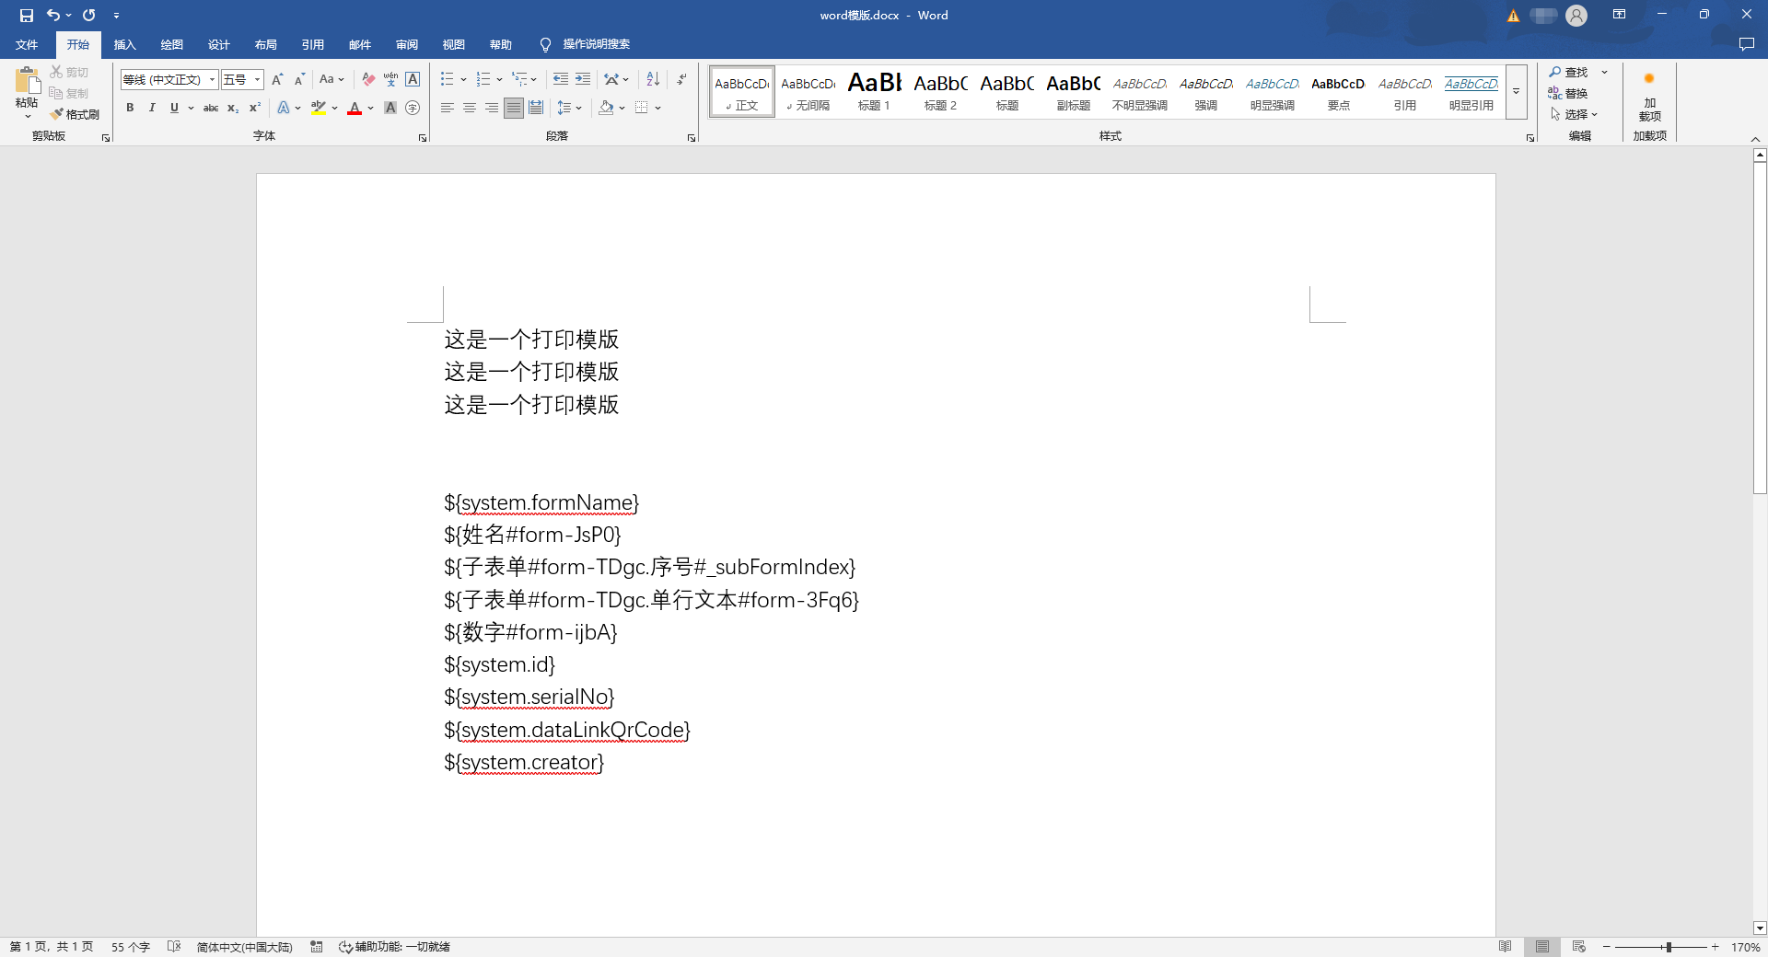The image size is (1768, 957).
Task: Switch to the Layout (布局) tab
Action: click(265, 44)
